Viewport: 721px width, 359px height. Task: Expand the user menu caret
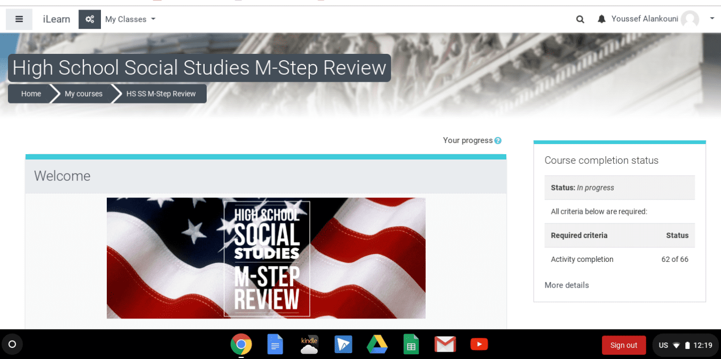coord(712,19)
